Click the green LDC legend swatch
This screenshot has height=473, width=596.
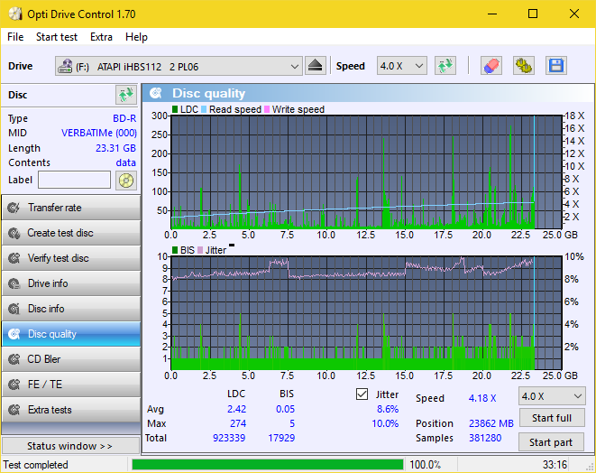(175, 109)
